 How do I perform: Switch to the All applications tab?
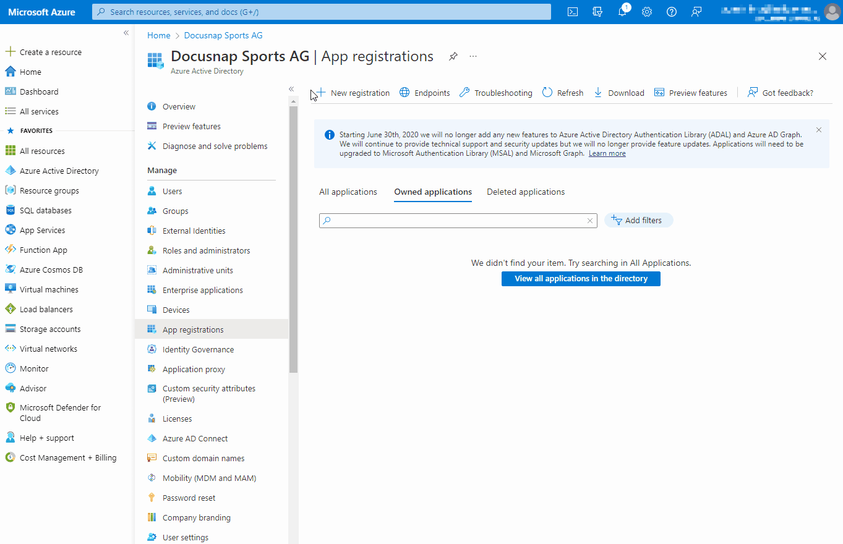(348, 192)
